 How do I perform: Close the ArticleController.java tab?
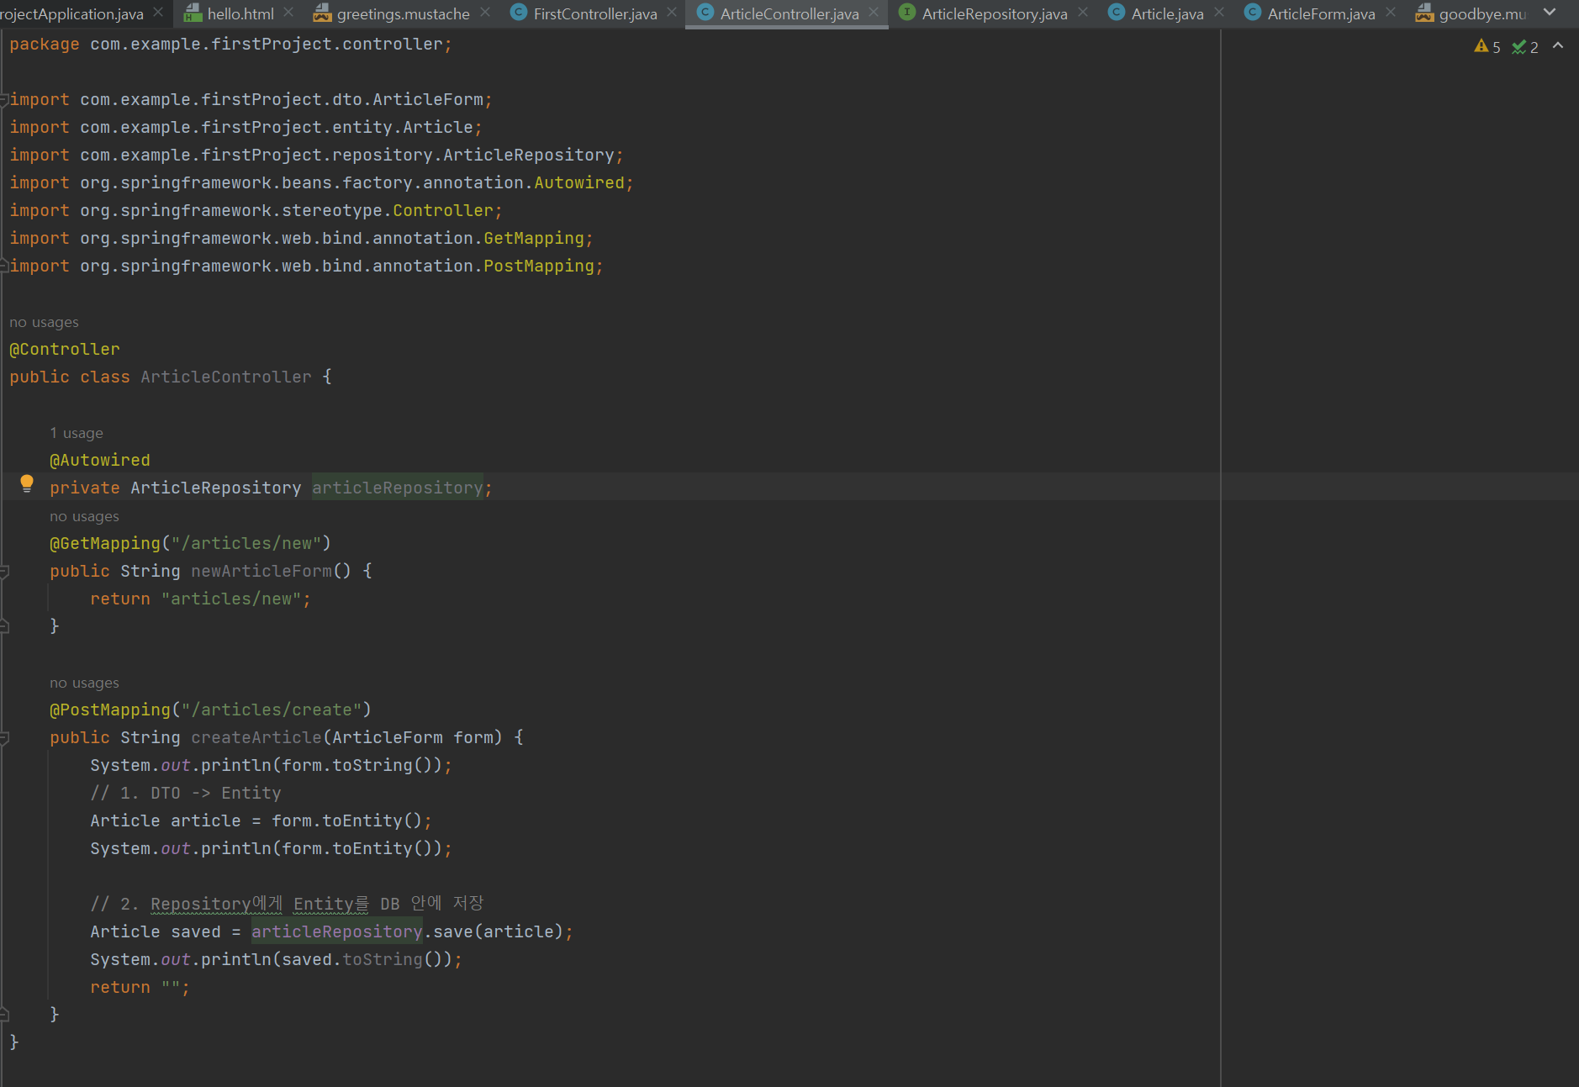(x=874, y=13)
